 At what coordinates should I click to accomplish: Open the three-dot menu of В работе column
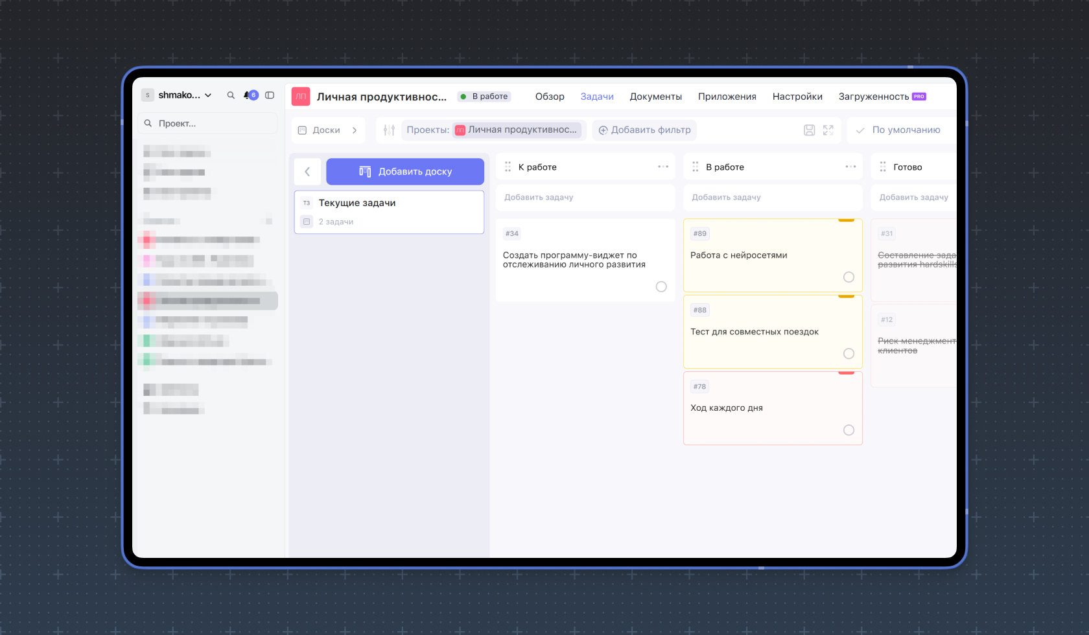click(x=850, y=167)
